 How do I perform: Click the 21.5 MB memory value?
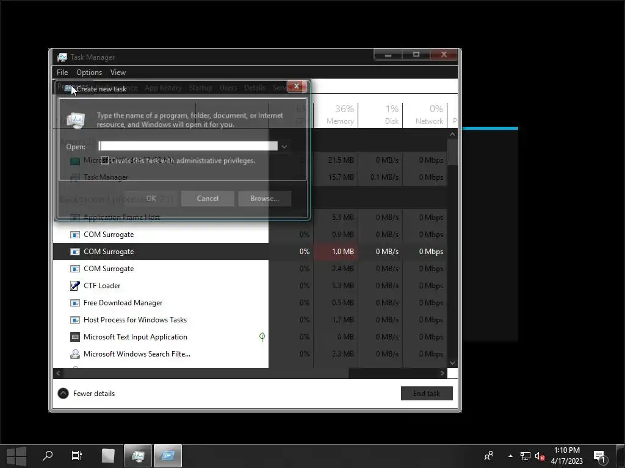tap(341, 160)
